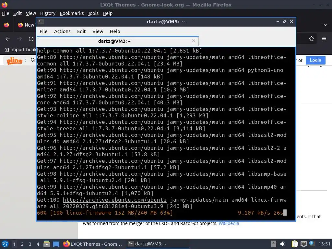Click the terminal icon in the terminal title bar

click(x=41, y=22)
